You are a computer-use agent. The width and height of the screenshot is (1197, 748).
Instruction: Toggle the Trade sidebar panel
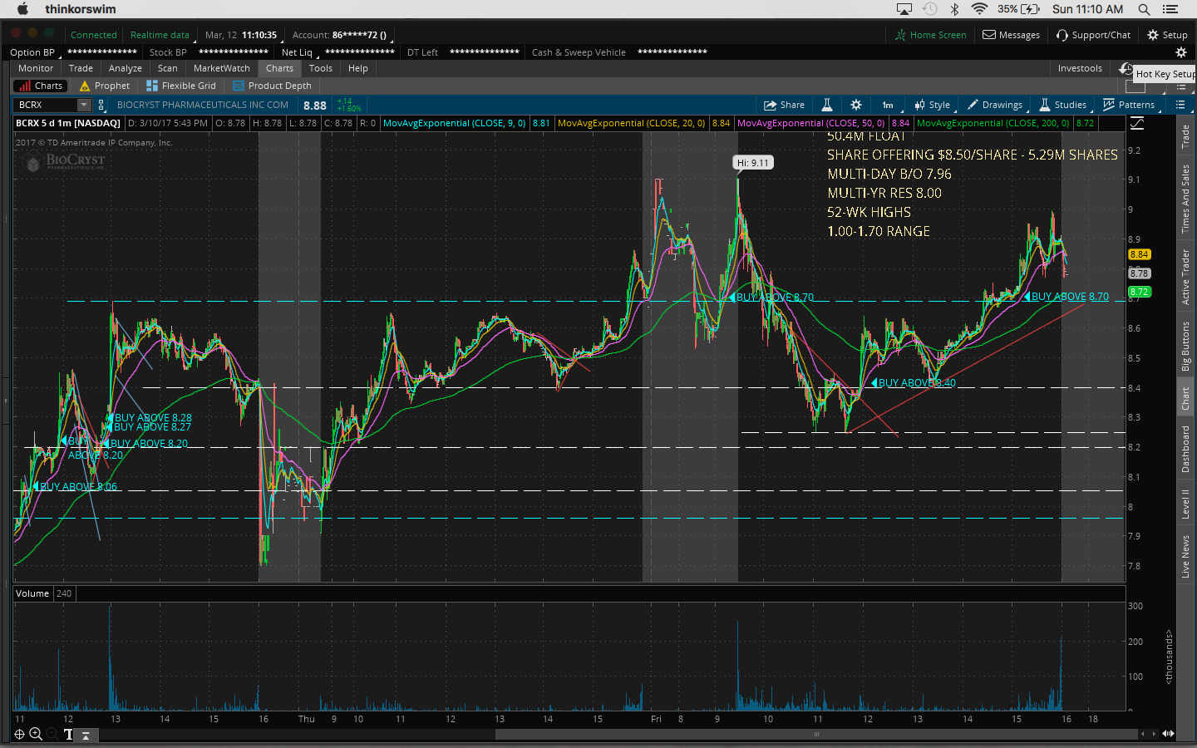click(x=1185, y=137)
